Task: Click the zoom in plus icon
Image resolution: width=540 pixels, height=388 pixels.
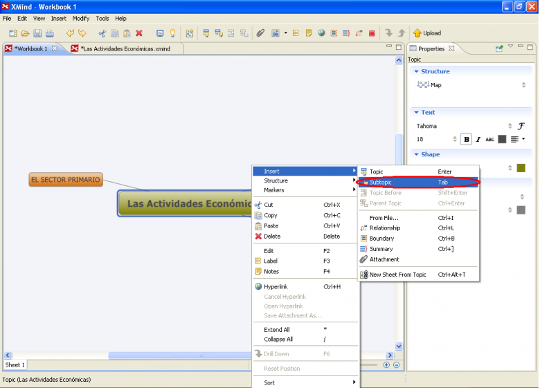Action: coord(386,365)
